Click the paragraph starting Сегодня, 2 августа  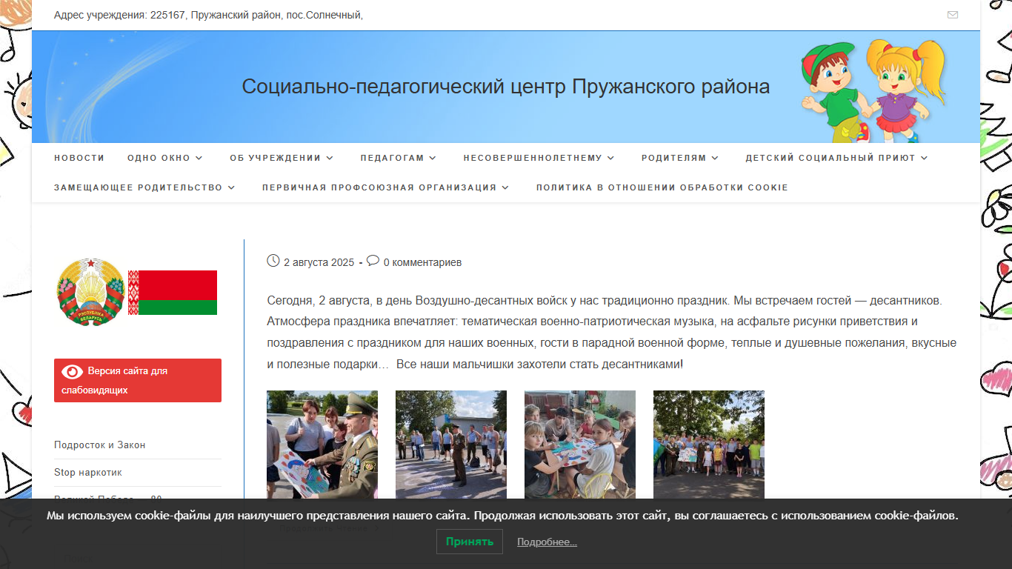pyautogui.click(x=612, y=333)
